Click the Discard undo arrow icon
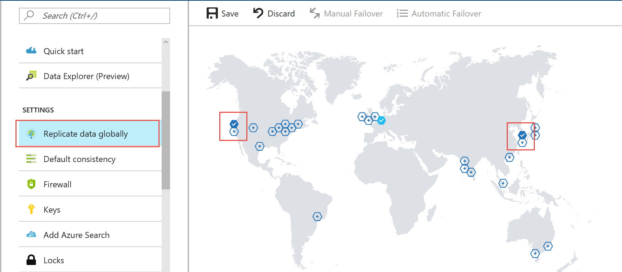Screen dimensions: 622x272 [x=258, y=13]
